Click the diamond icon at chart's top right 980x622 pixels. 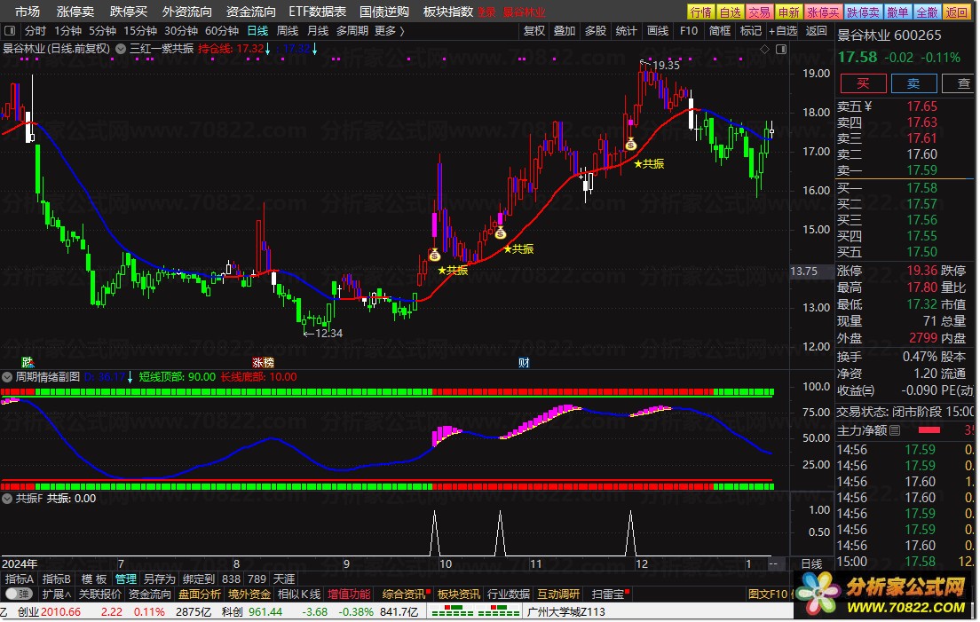(x=764, y=50)
